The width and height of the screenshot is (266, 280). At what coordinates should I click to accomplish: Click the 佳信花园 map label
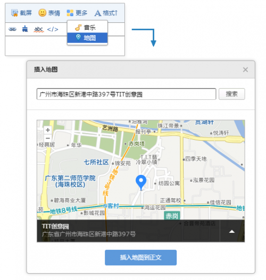tap(221, 202)
